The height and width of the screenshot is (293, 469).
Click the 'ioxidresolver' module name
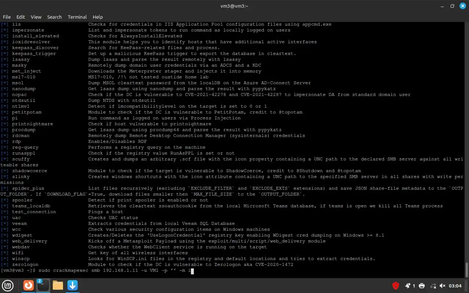coord(31,42)
